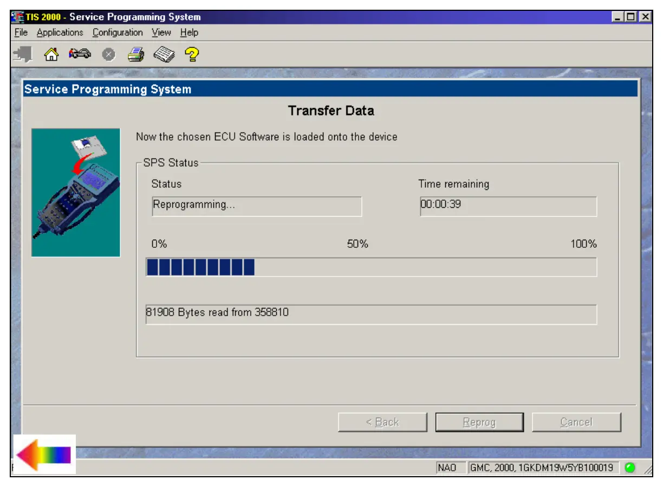Click the Reprog button
The image size is (663, 487).
479,422
